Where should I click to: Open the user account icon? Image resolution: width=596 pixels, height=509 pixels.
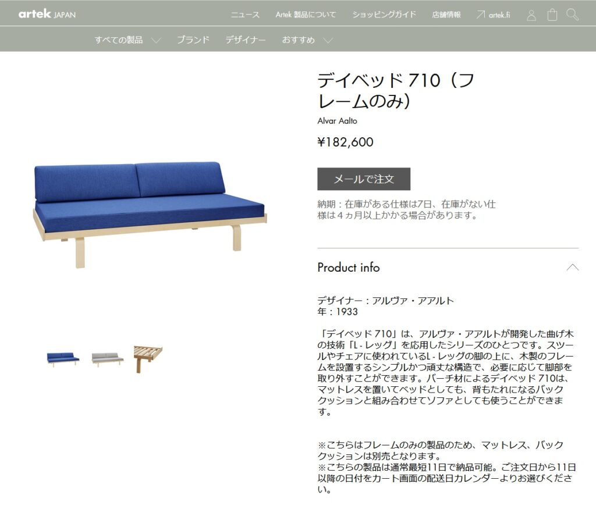click(x=531, y=15)
